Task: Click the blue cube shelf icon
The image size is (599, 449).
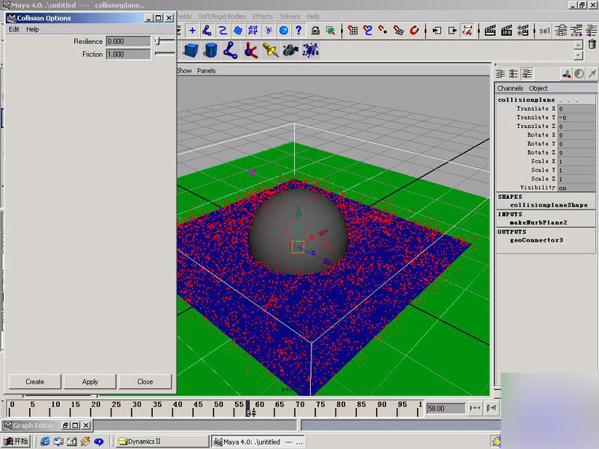Action: coord(191,51)
